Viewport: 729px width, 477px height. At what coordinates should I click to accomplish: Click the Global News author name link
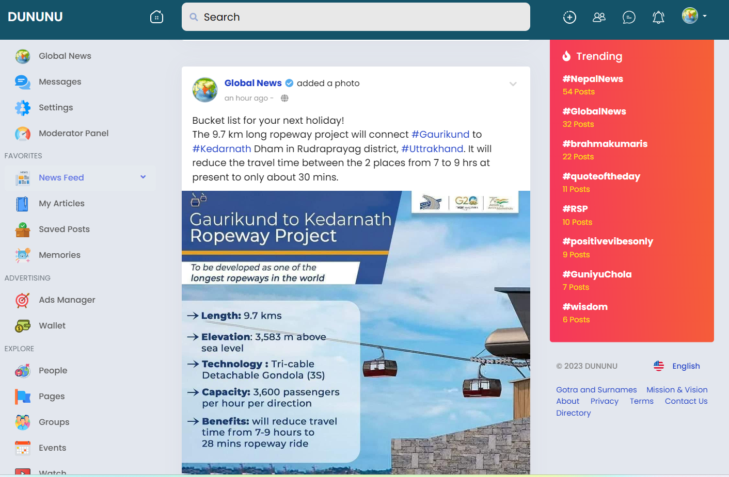pyautogui.click(x=253, y=83)
